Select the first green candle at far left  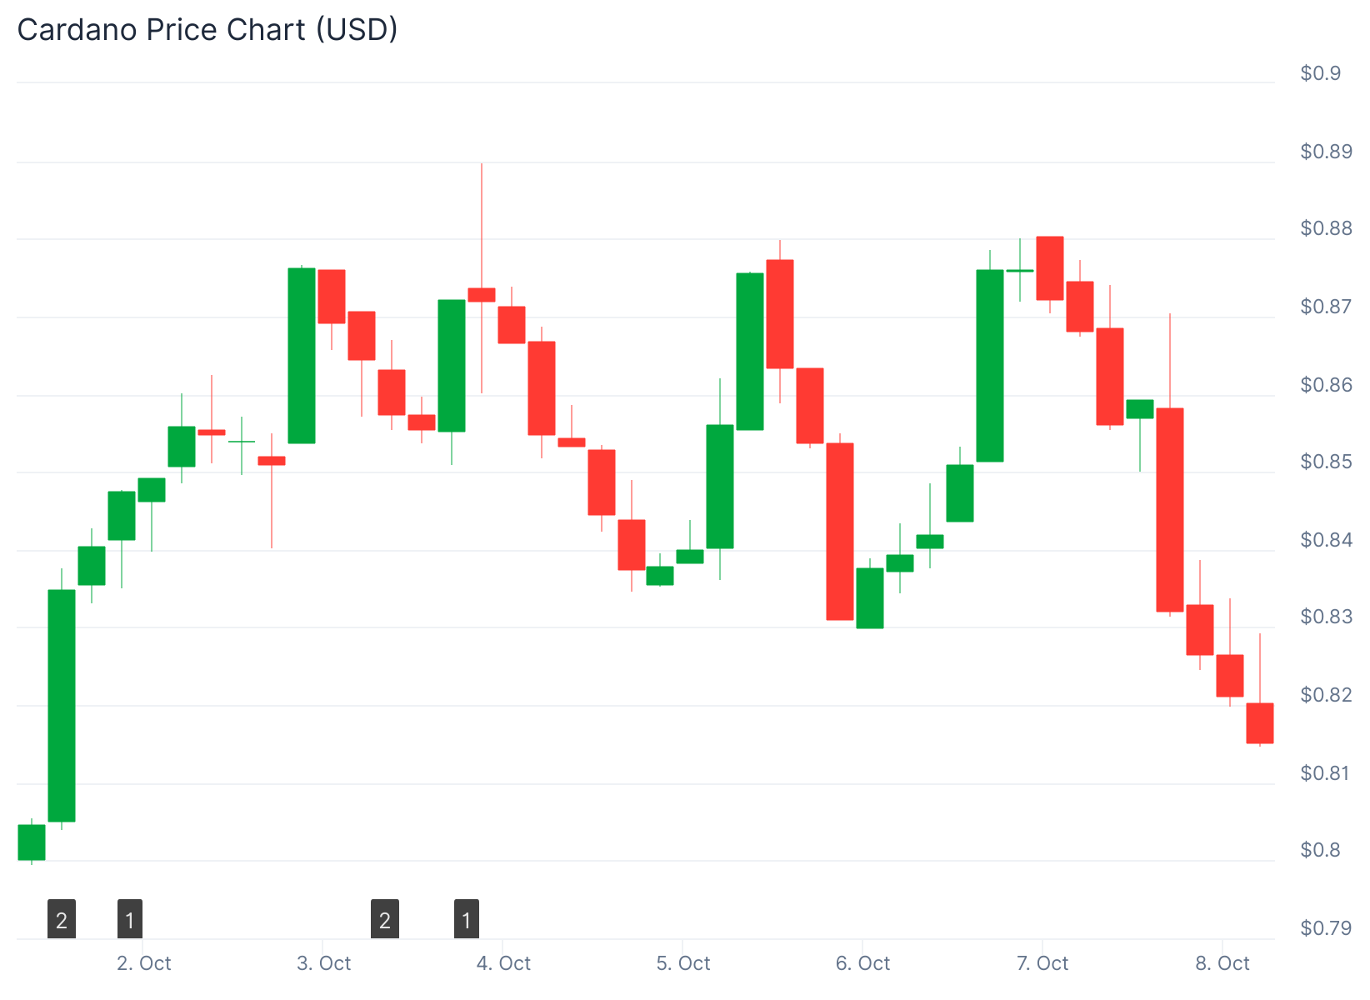(32, 842)
